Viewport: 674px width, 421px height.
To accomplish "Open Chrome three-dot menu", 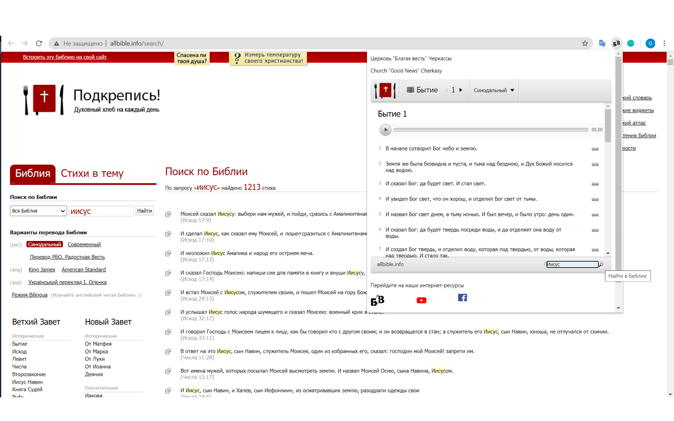I will tap(665, 44).
